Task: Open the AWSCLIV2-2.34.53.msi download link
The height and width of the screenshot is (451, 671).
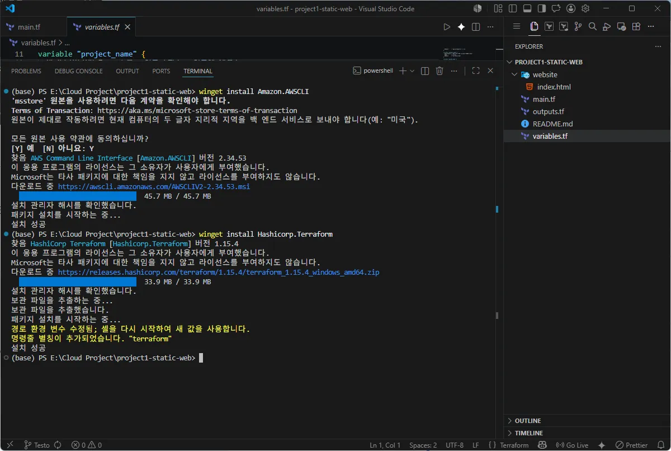Action: coord(154,186)
